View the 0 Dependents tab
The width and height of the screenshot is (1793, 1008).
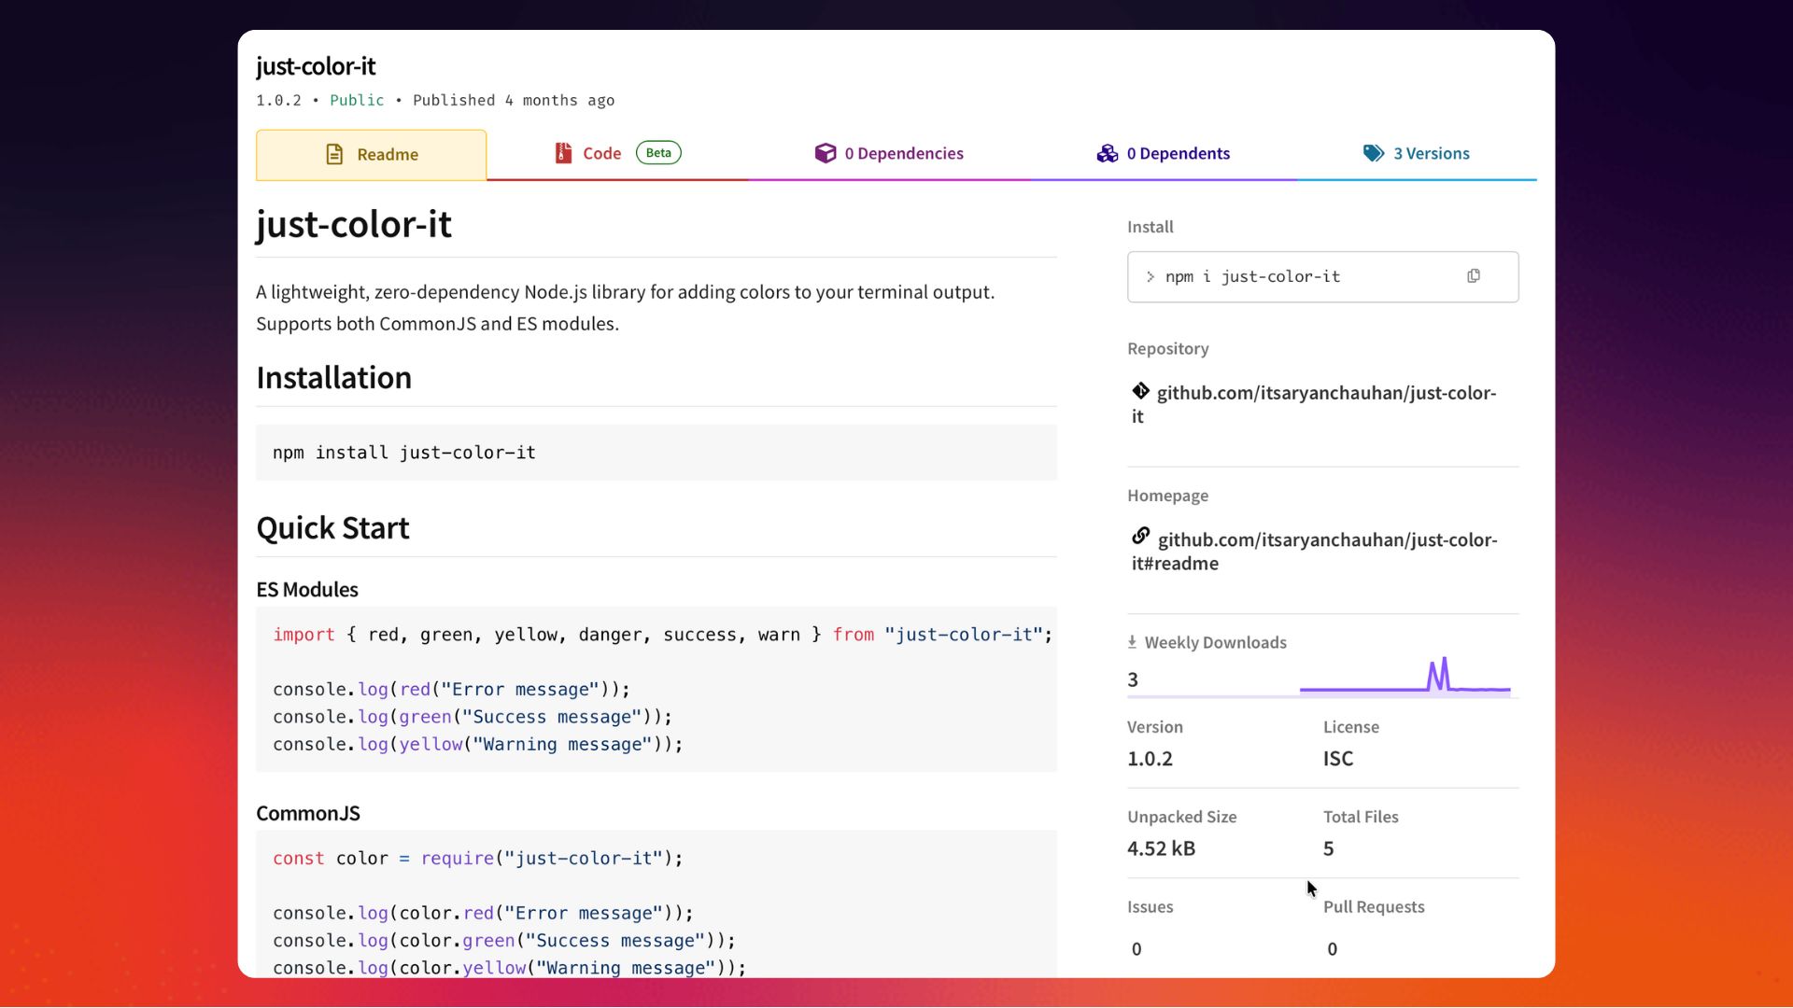pos(1178,153)
